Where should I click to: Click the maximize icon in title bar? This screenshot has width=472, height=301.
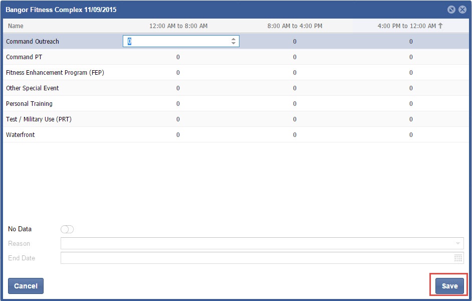pos(451,10)
